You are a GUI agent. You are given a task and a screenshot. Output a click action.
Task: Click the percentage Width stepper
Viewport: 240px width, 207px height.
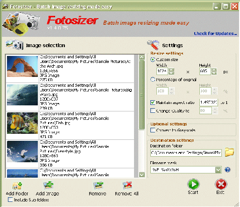click(171, 91)
